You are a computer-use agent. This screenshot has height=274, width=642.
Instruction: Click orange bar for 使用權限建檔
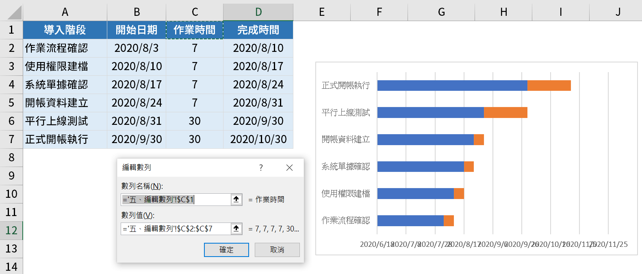coord(459,194)
